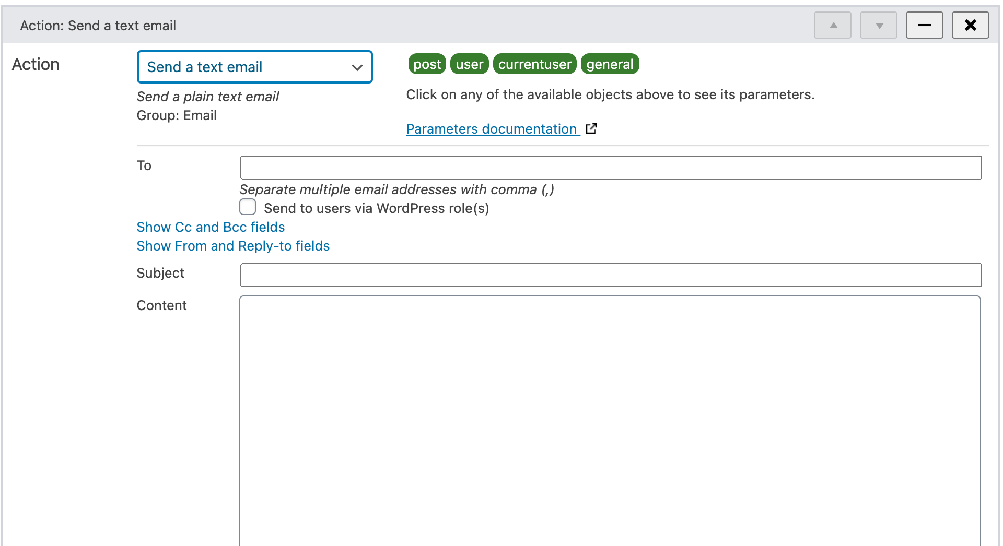Remove the action with the X button
The width and height of the screenshot is (1003, 546).
(x=970, y=25)
